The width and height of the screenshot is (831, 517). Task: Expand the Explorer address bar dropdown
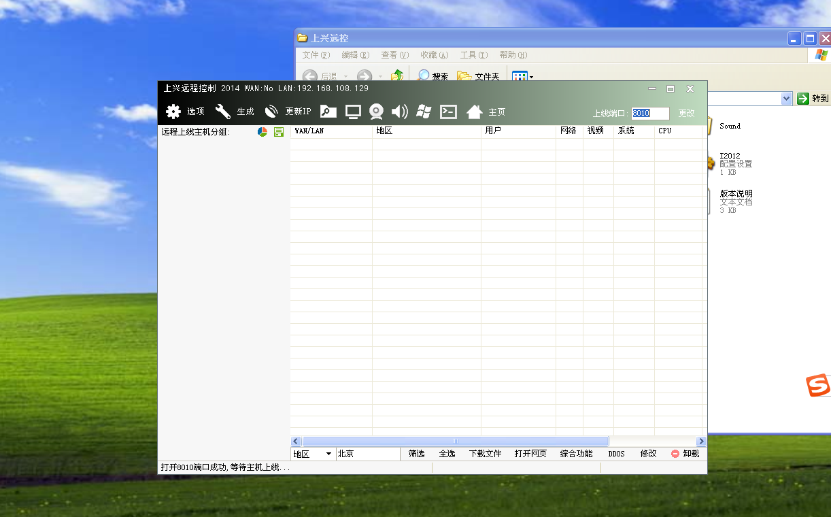787,99
